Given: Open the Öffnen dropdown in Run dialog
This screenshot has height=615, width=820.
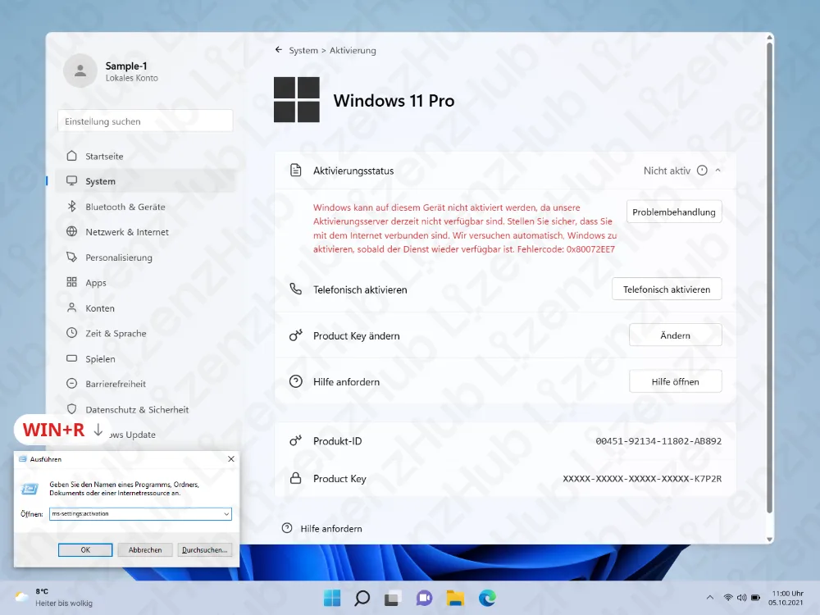Looking at the screenshot, I should click(x=225, y=513).
